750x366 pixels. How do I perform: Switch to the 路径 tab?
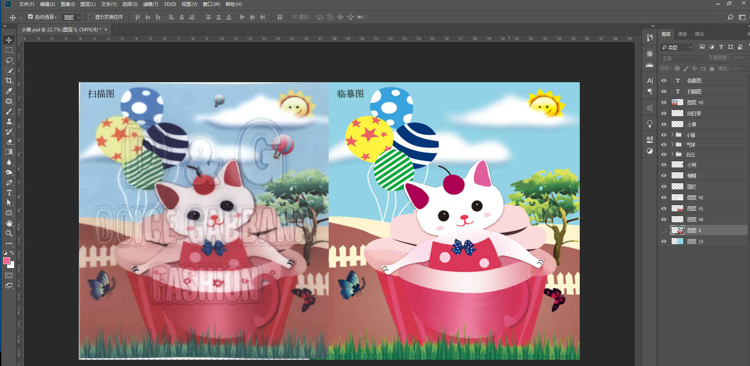pyautogui.click(x=699, y=34)
